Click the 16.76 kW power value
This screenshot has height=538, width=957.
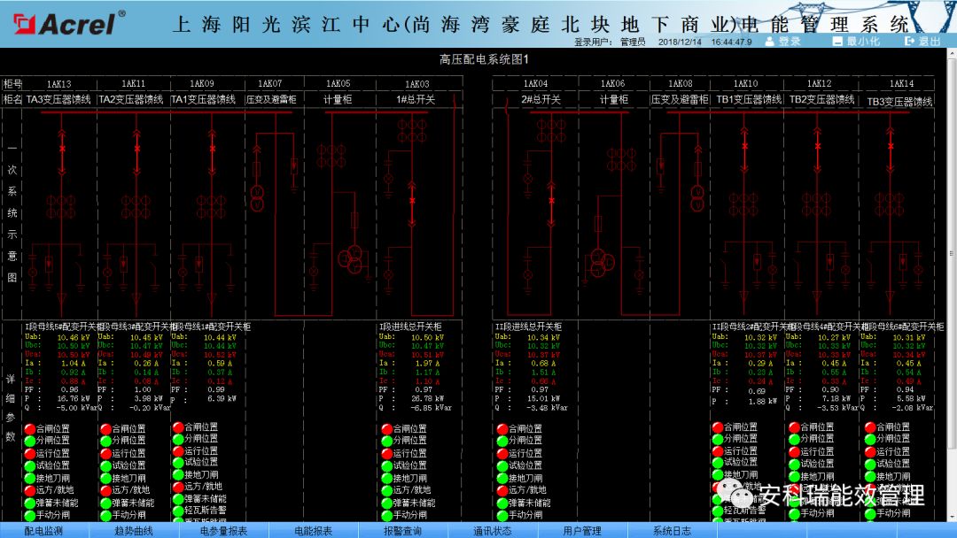[x=74, y=398]
